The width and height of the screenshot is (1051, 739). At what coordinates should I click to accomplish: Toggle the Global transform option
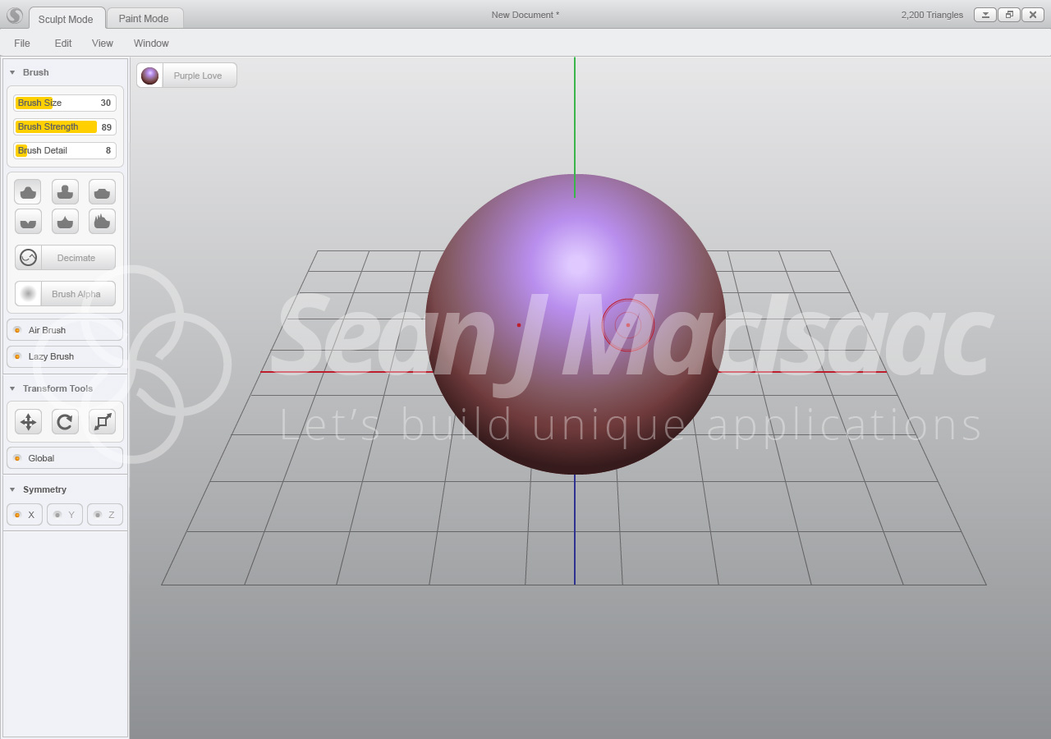pyautogui.click(x=65, y=458)
